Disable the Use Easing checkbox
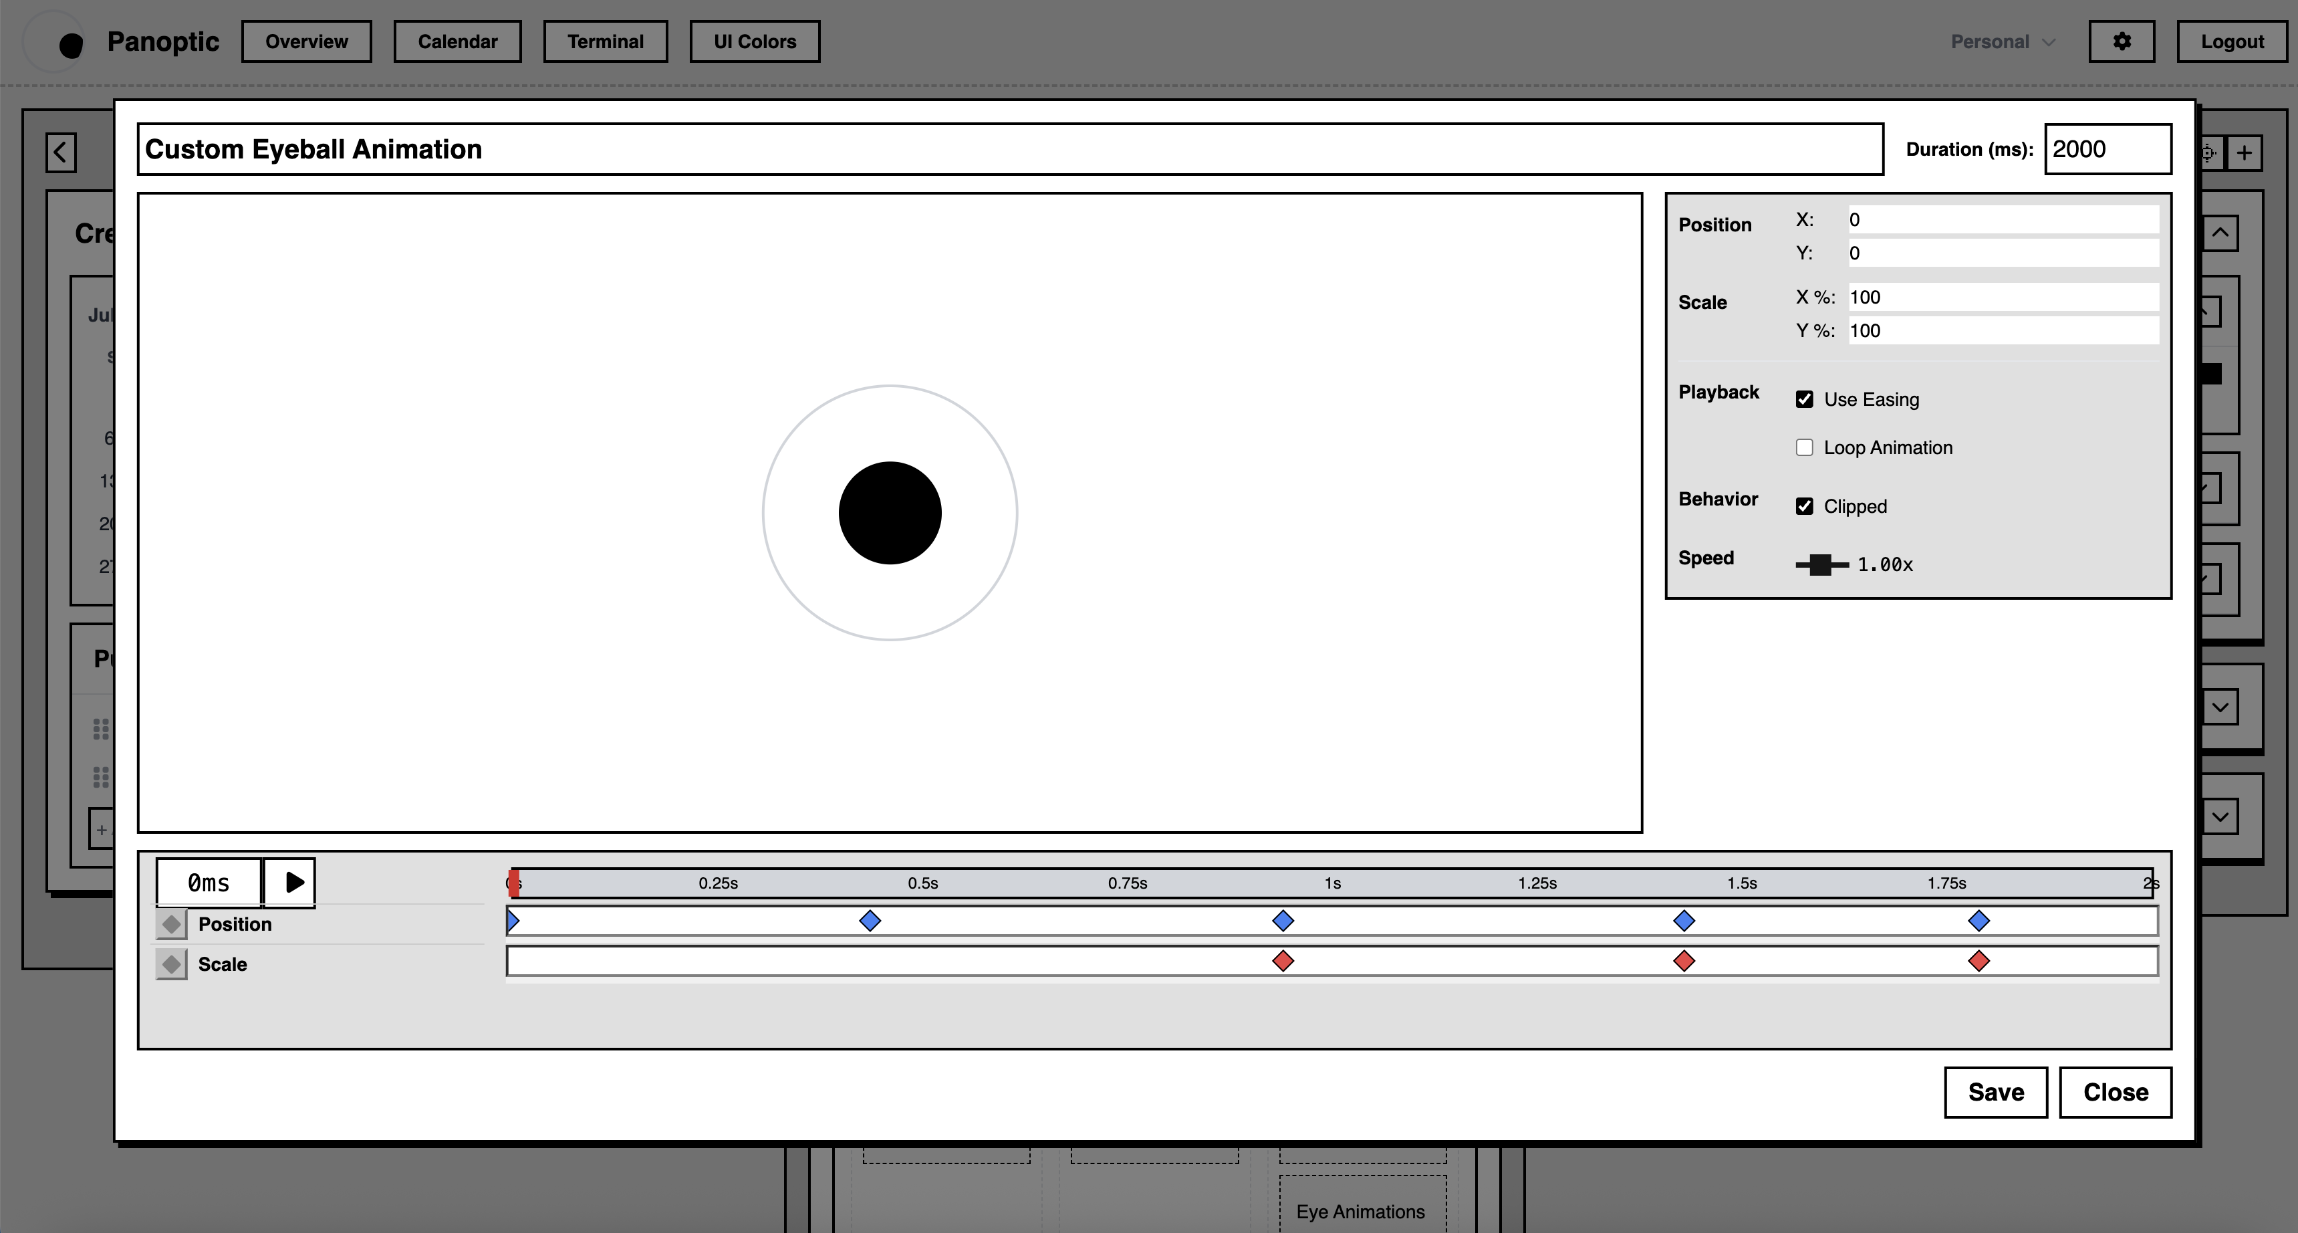Image resolution: width=2298 pixels, height=1233 pixels. [x=1805, y=400]
